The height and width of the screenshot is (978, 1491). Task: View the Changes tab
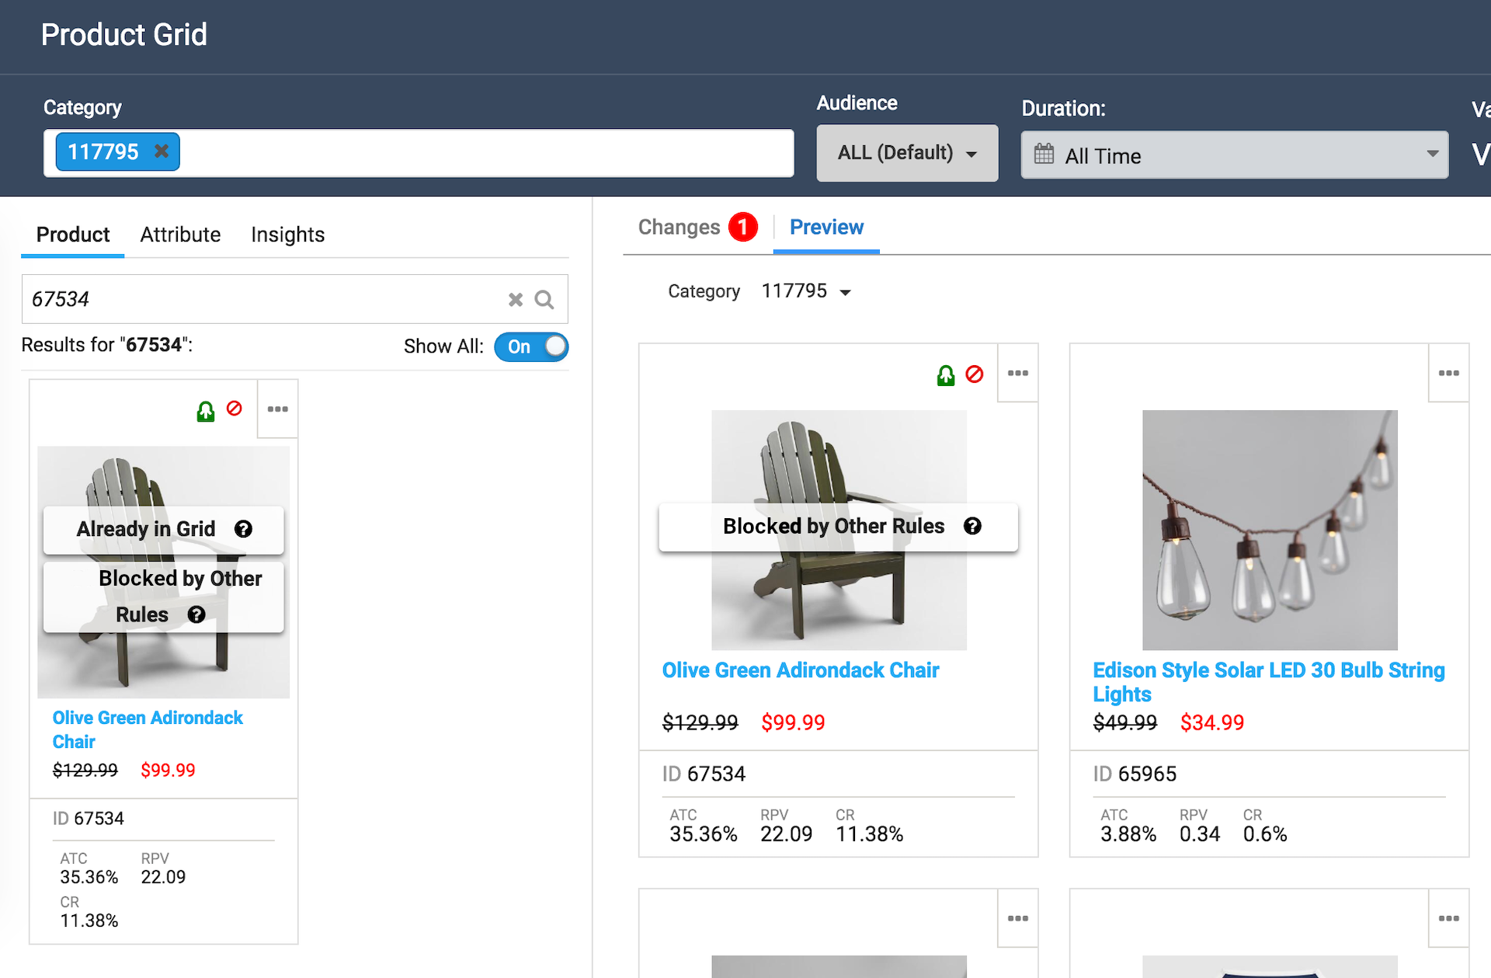pos(679,227)
